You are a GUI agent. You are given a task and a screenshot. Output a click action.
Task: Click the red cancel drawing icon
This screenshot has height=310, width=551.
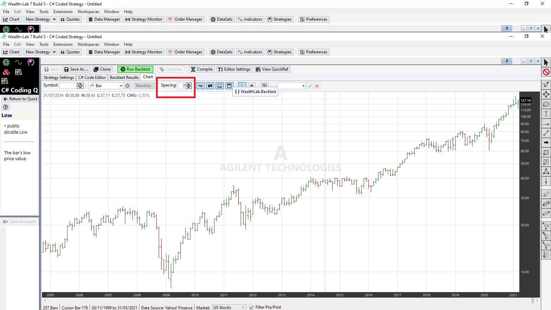[x=546, y=72]
